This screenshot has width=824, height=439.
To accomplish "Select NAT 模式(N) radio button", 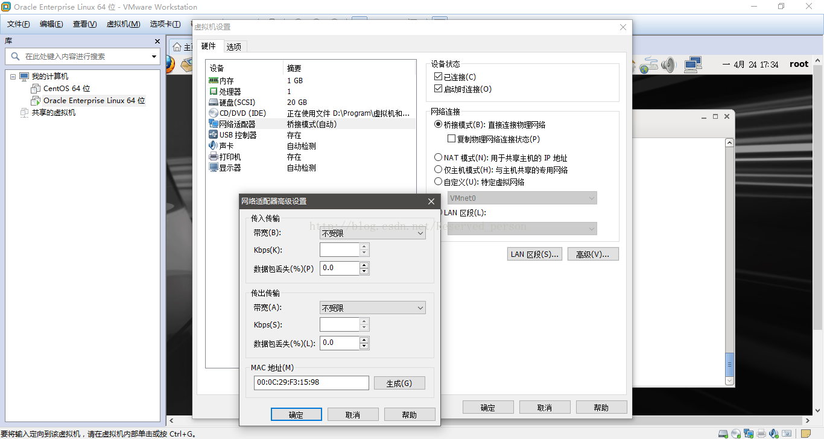I will (439, 157).
